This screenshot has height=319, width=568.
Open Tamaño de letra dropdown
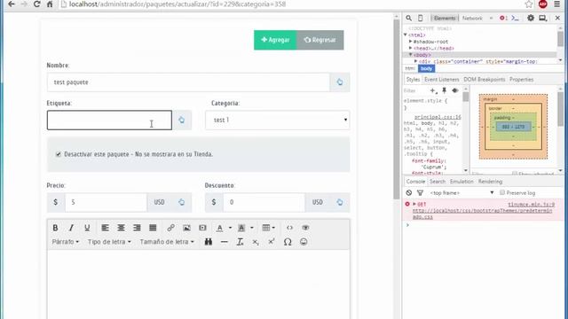pyautogui.click(x=167, y=242)
